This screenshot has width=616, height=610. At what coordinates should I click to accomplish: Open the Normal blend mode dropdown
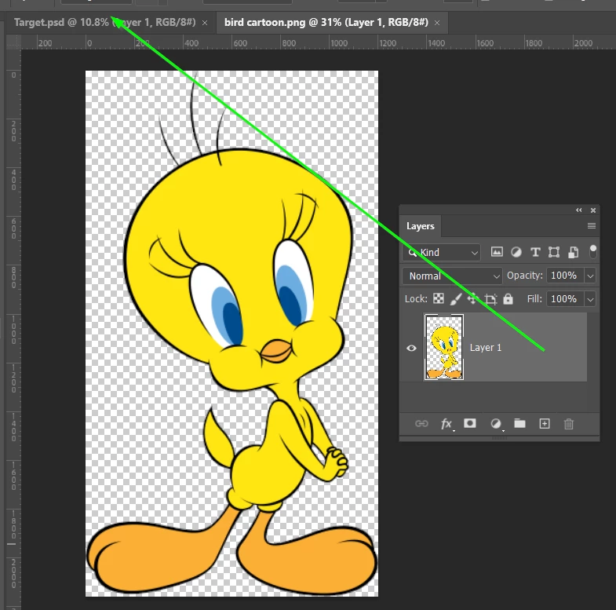coord(452,276)
